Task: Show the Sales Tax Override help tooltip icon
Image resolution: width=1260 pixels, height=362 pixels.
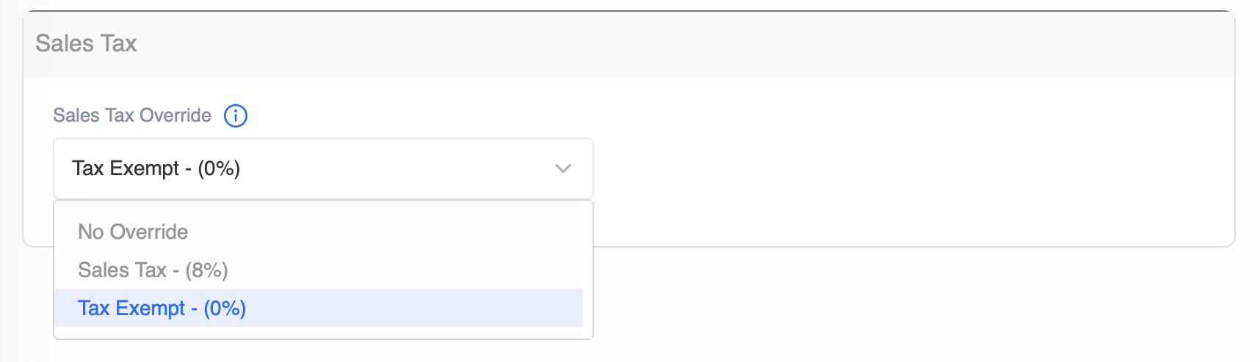Action: click(236, 116)
